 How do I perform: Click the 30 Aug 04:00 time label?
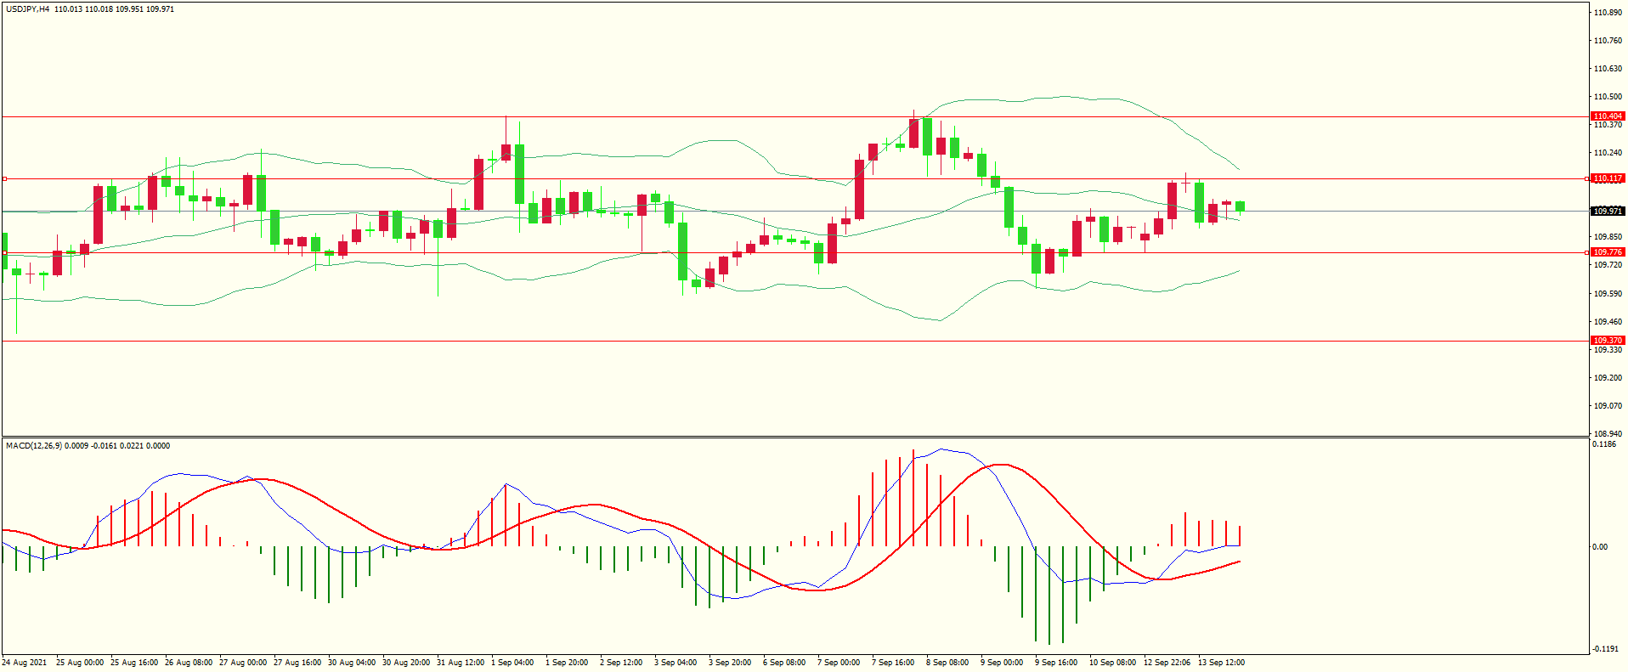352,663
